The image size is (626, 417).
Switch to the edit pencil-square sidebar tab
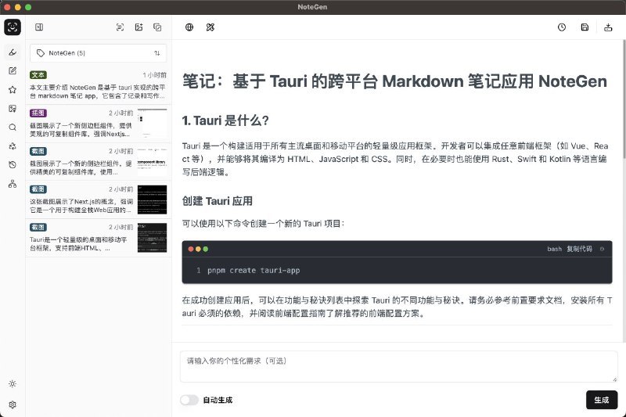[x=12, y=71]
